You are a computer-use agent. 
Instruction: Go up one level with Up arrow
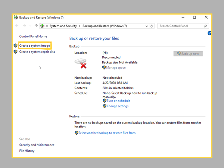point(36,26)
